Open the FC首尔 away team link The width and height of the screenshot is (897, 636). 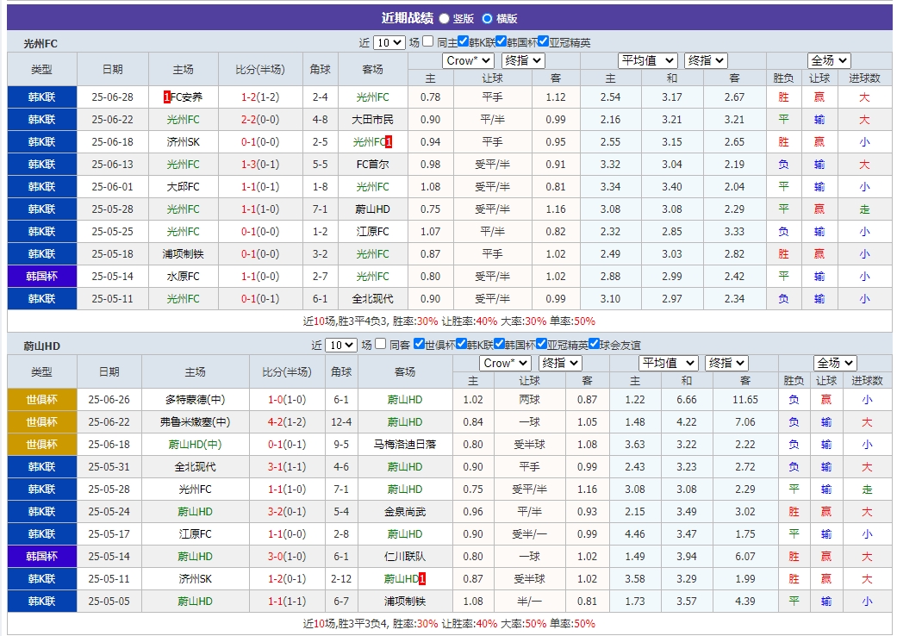click(x=374, y=164)
